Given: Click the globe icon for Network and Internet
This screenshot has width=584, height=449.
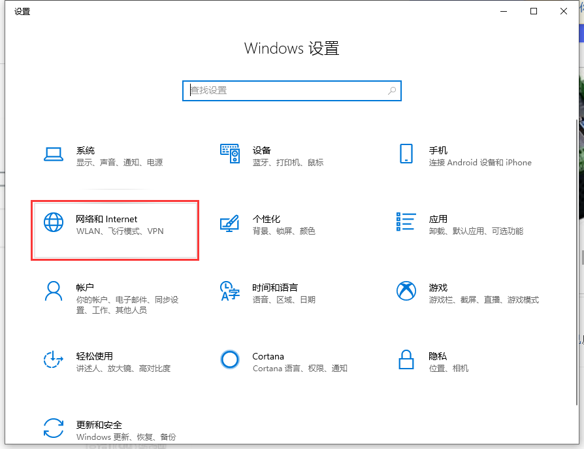Looking at the screenshot, I should pyautogui.click(x=53, y=222).
